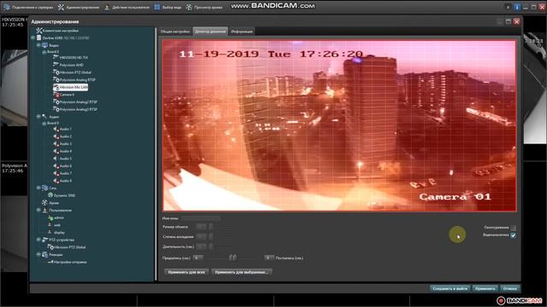Click the Audio 1 speaker icon
Screen dimensions: 547x307
click(x=56, y=129)
